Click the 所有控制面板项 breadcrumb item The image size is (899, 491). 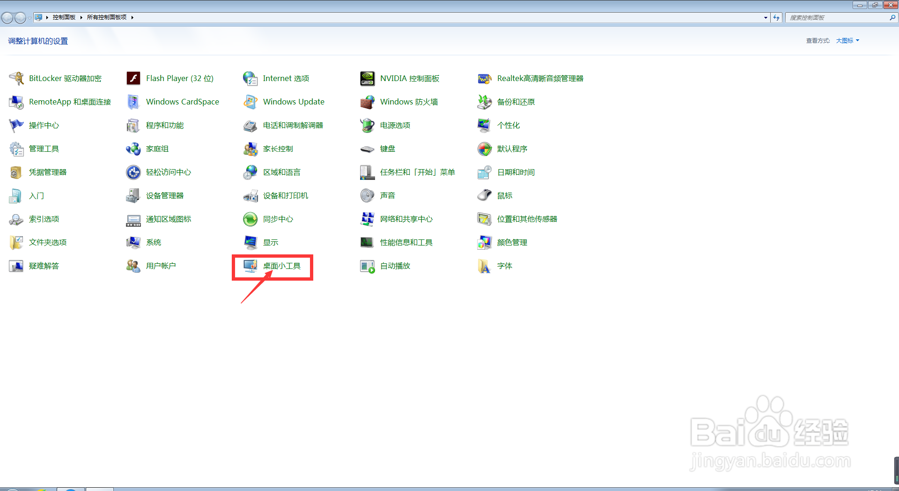click(x=107, y=17)
